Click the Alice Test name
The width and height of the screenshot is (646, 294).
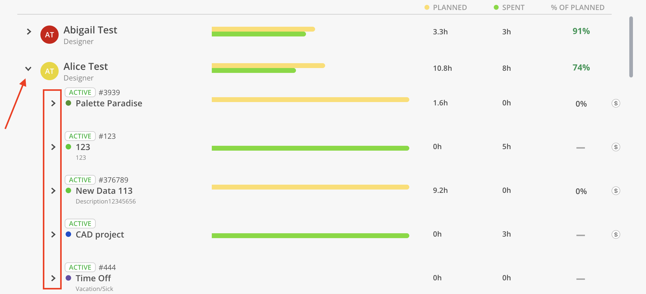tap(86, 67)
